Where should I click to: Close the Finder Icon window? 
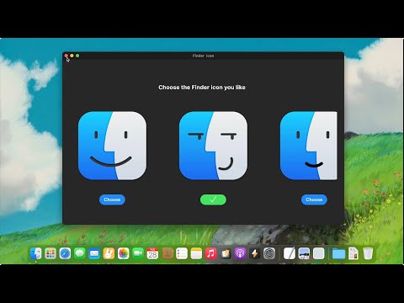pos(66,56)
